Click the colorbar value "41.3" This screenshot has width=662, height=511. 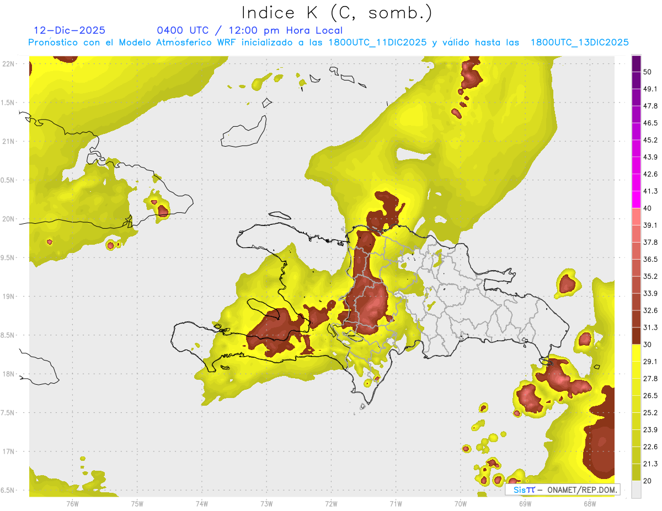(650, 191)
